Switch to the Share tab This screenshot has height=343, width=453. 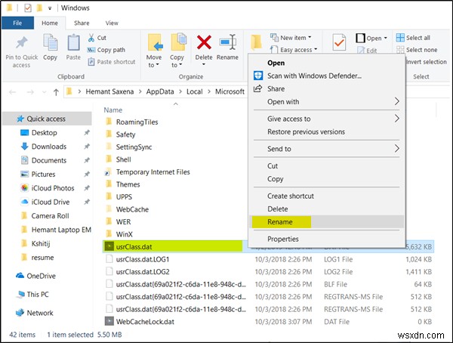(82, 23)
